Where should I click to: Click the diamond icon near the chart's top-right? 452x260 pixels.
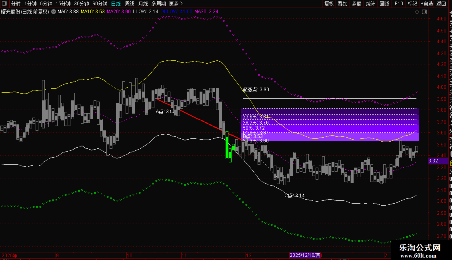point(417,12)
